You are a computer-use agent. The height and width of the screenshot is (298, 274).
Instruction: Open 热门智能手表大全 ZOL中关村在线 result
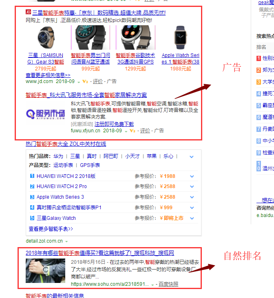pos(66,144)
